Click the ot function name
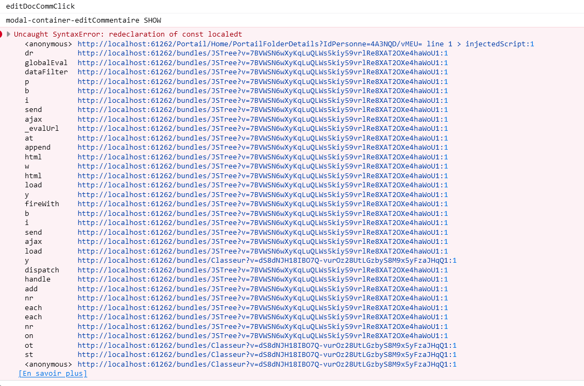The height and width of the screenshot is (386, 584). point(29,346)
